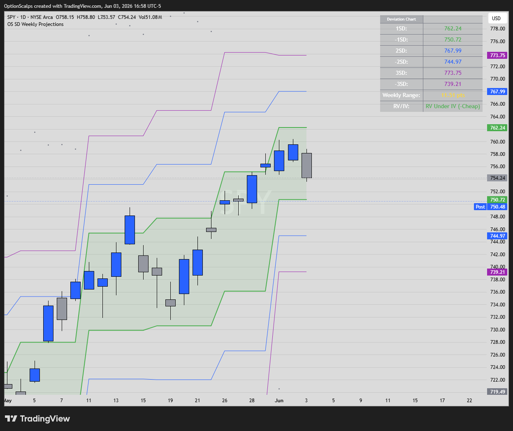Click the 3SD value 773.75 in table

click(453, 73)
